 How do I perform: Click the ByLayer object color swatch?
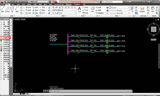click(x=110, y=7)
